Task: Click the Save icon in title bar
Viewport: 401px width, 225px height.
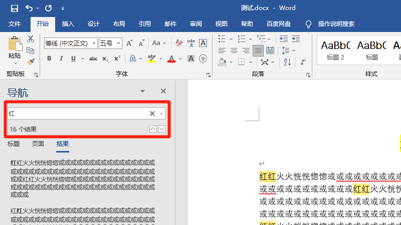Action: 14,8
